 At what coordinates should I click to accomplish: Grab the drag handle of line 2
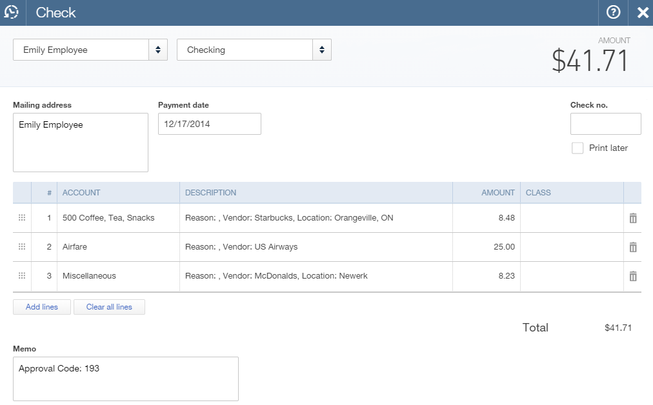click(x=22, y=247)
